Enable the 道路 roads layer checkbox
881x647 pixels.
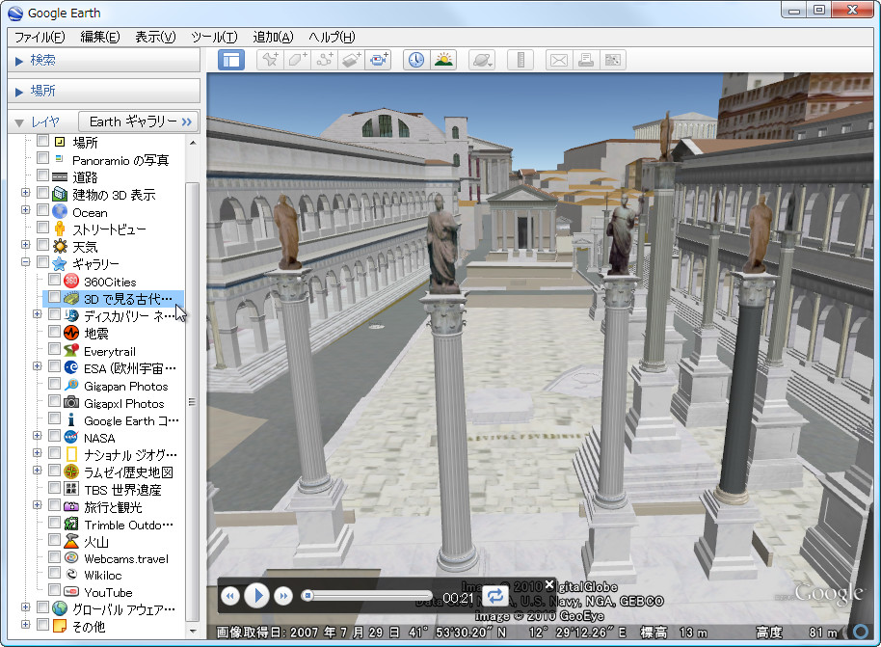(x=42, y=175)
